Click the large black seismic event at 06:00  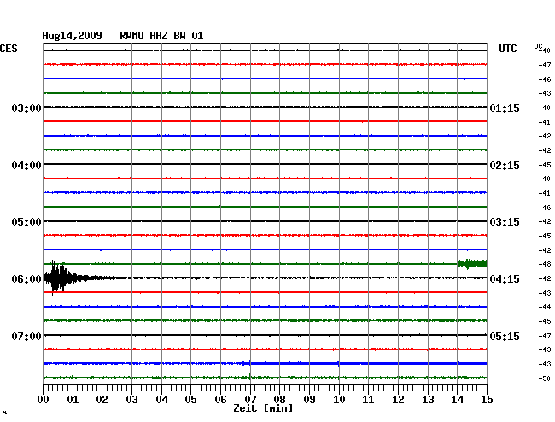coord(60,278)
